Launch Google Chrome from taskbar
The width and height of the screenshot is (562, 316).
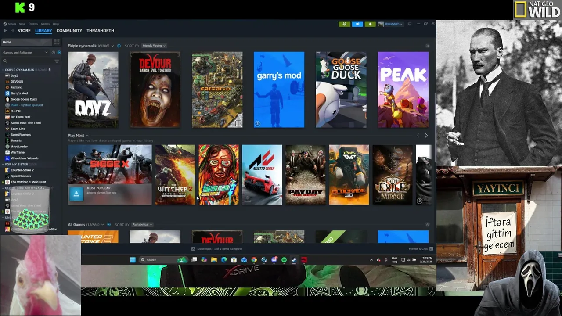coord(254,260)
